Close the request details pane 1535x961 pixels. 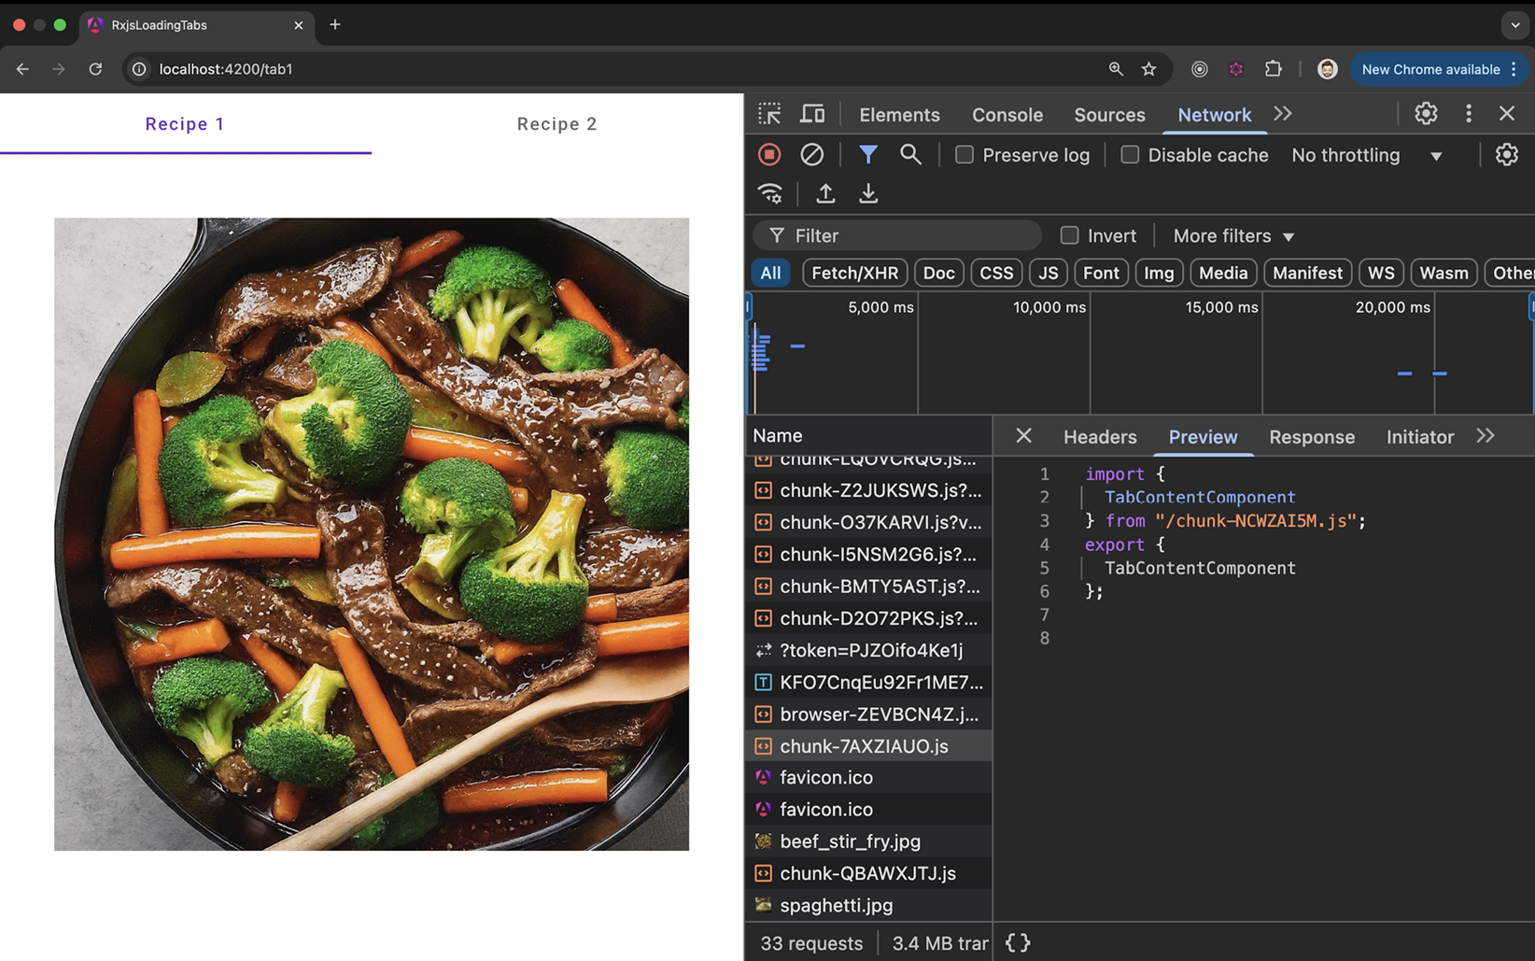click(x=1023, y=436)
